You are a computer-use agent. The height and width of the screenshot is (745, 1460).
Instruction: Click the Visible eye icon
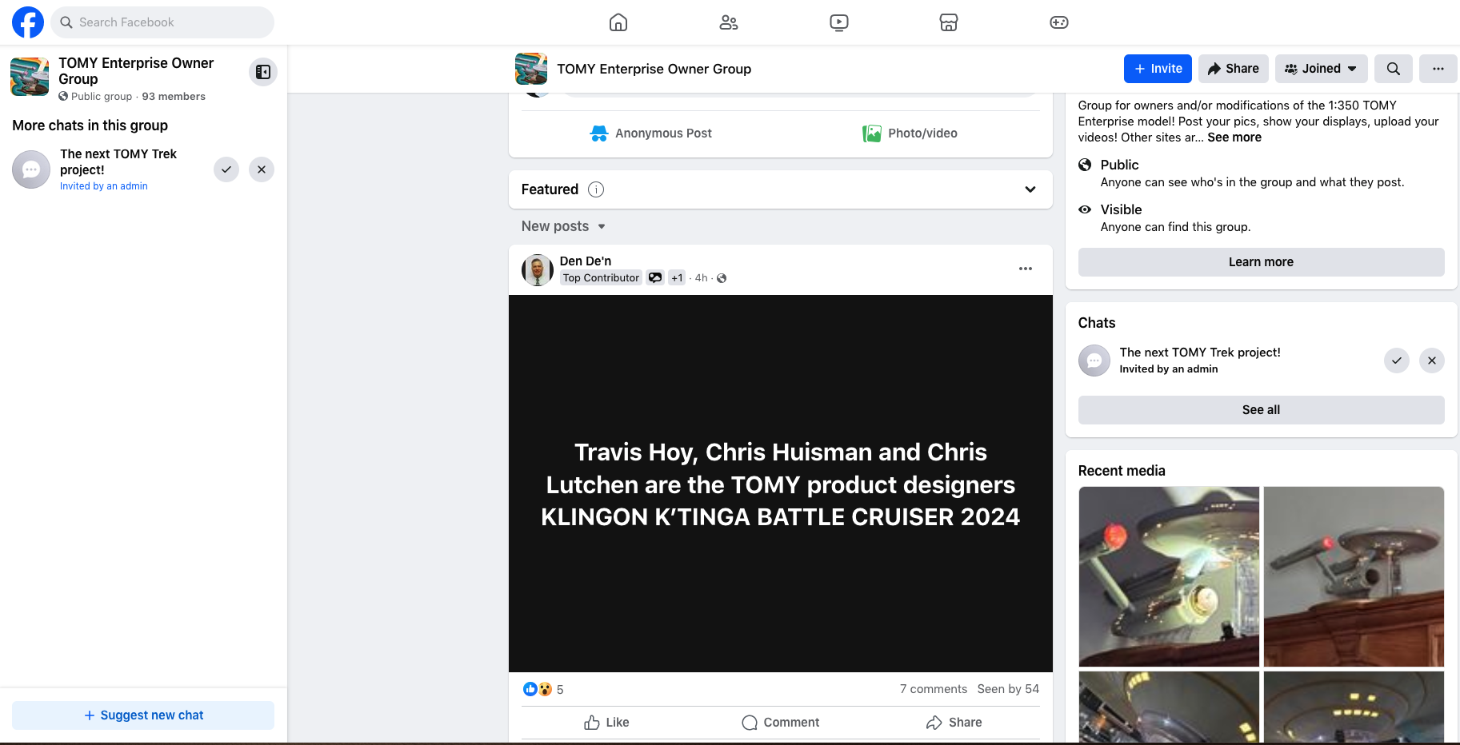tap(1085, 209)
